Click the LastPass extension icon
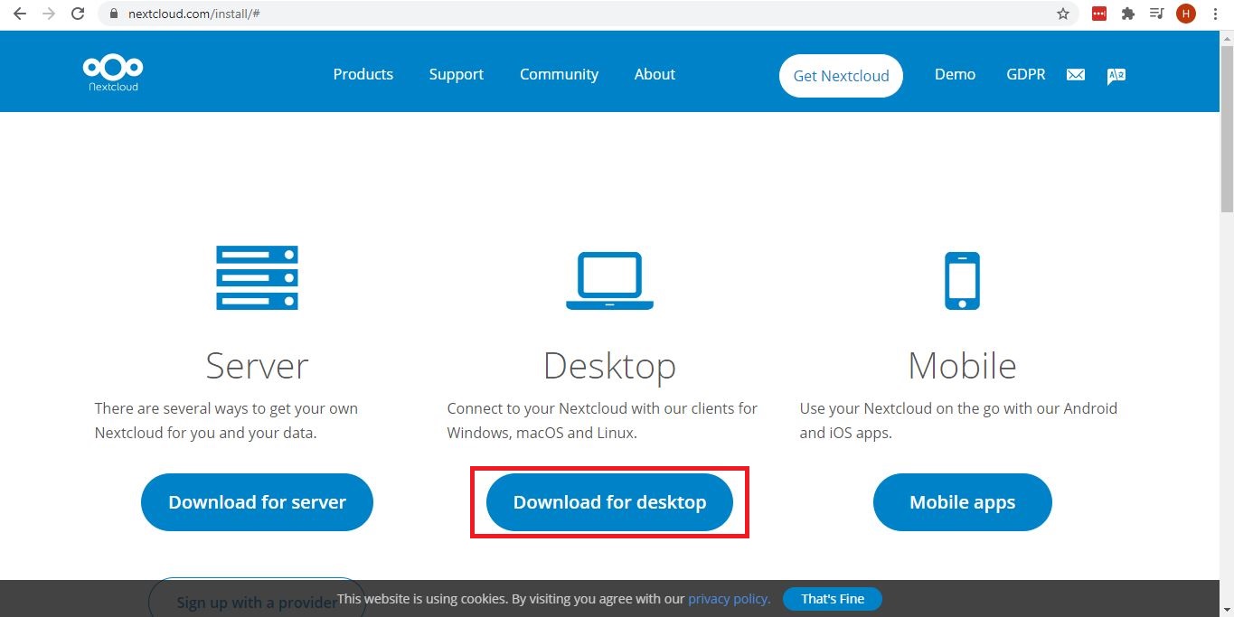This screenshot has height=617, width=1234. pyautogui.click(x=1098, y=14)
